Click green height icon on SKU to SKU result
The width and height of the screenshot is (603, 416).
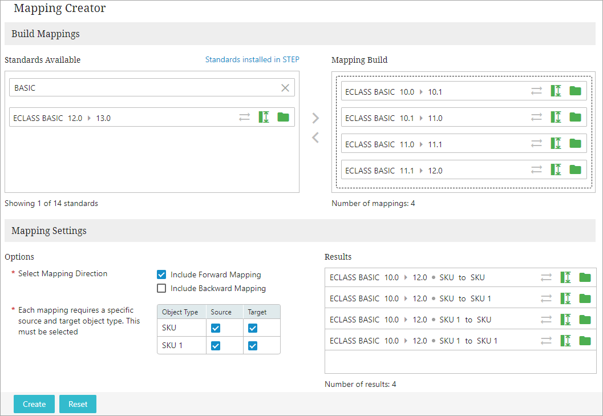[x=565, y=277]
